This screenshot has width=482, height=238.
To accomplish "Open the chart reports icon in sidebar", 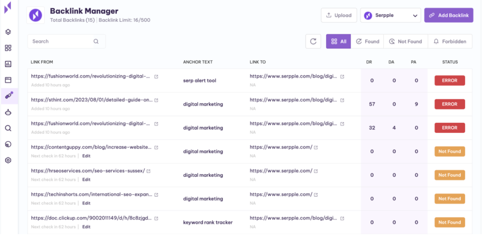I will tap(8, 64).
